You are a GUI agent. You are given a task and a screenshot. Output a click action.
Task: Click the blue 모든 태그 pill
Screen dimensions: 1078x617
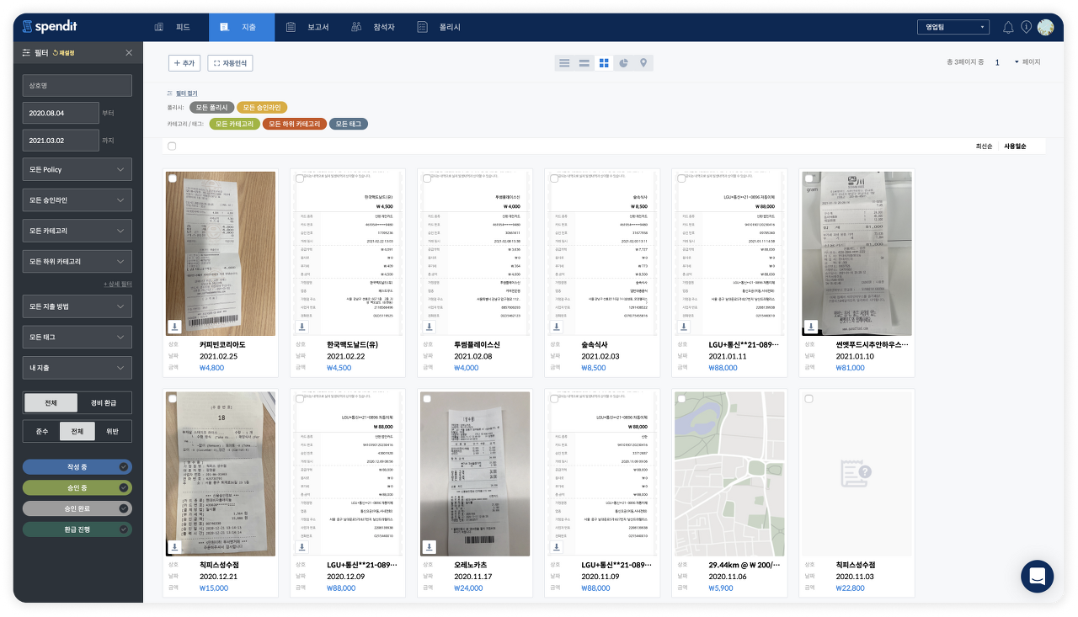click(x=349, y=124)
